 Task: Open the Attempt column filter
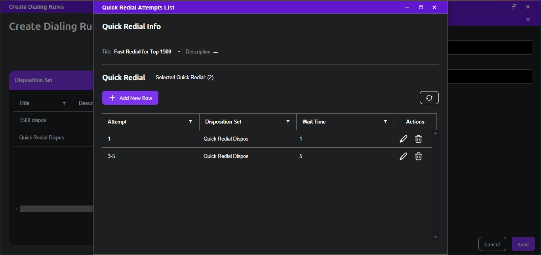click(x=190, y=122)
